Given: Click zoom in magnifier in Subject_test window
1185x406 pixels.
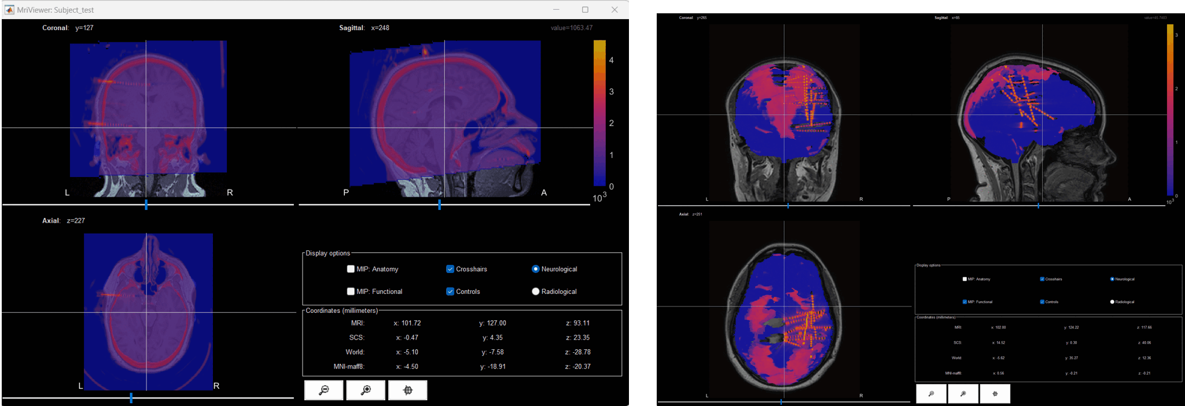Looking at the screenshot, I should (x=366, y=390).
